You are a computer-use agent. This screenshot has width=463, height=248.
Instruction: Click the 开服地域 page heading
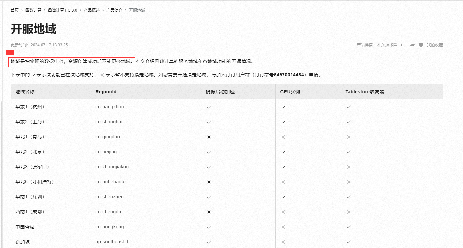[34, 29]
